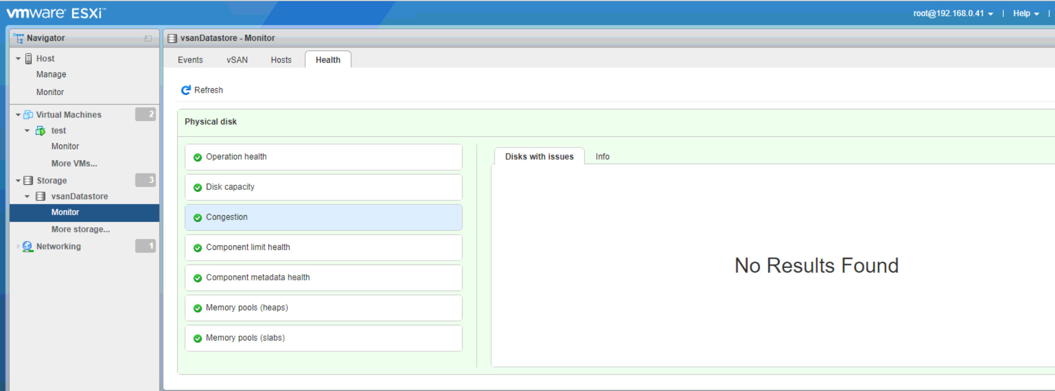Select the Virtual Machines navigator label
Screen dimensions: 1055x391
pos(69,114)
